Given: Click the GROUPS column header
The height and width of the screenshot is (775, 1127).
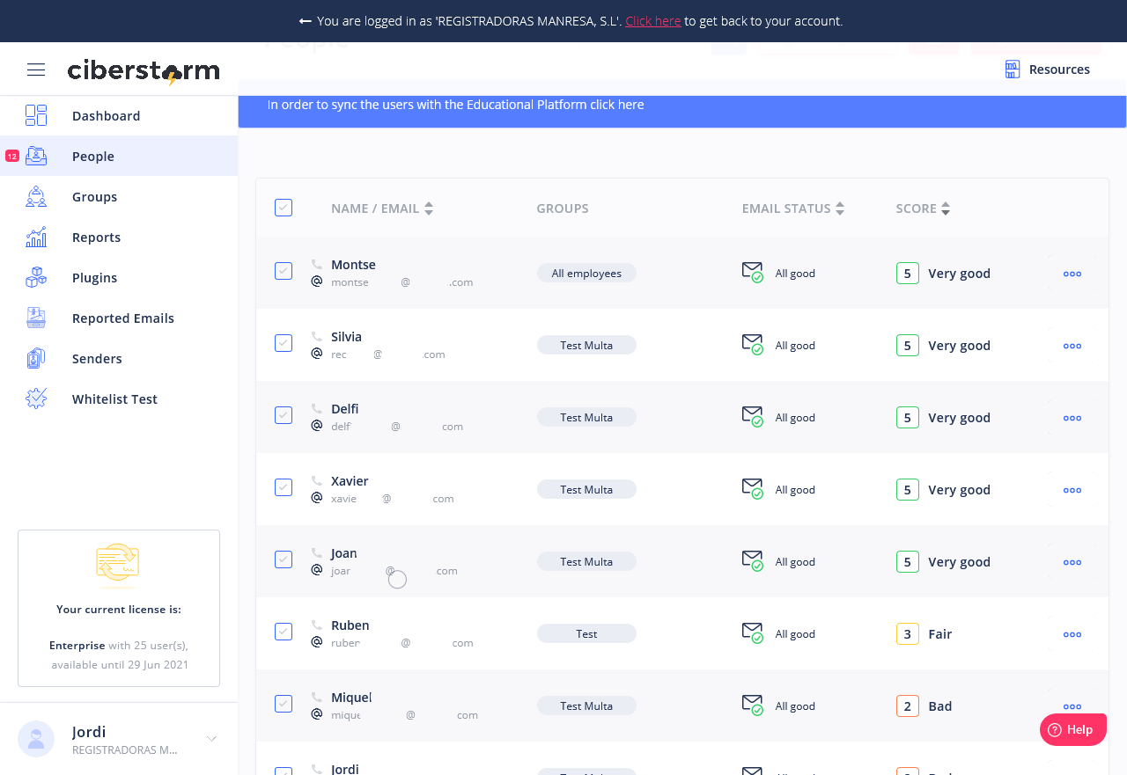Looking at the screenshot, I should [x=563, y=208].
